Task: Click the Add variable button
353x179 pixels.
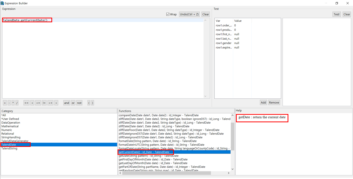Action: (263, 102)
